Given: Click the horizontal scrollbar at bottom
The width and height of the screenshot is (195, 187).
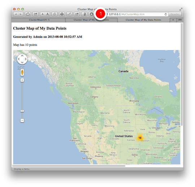Looking at the screenshot, I should tap(69, 166).
